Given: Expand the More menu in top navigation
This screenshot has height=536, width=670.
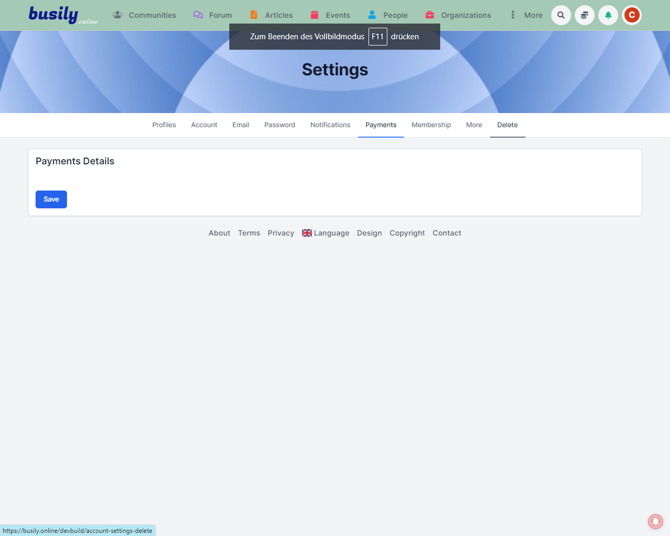Looking at the screenshot, I should 527,15.
